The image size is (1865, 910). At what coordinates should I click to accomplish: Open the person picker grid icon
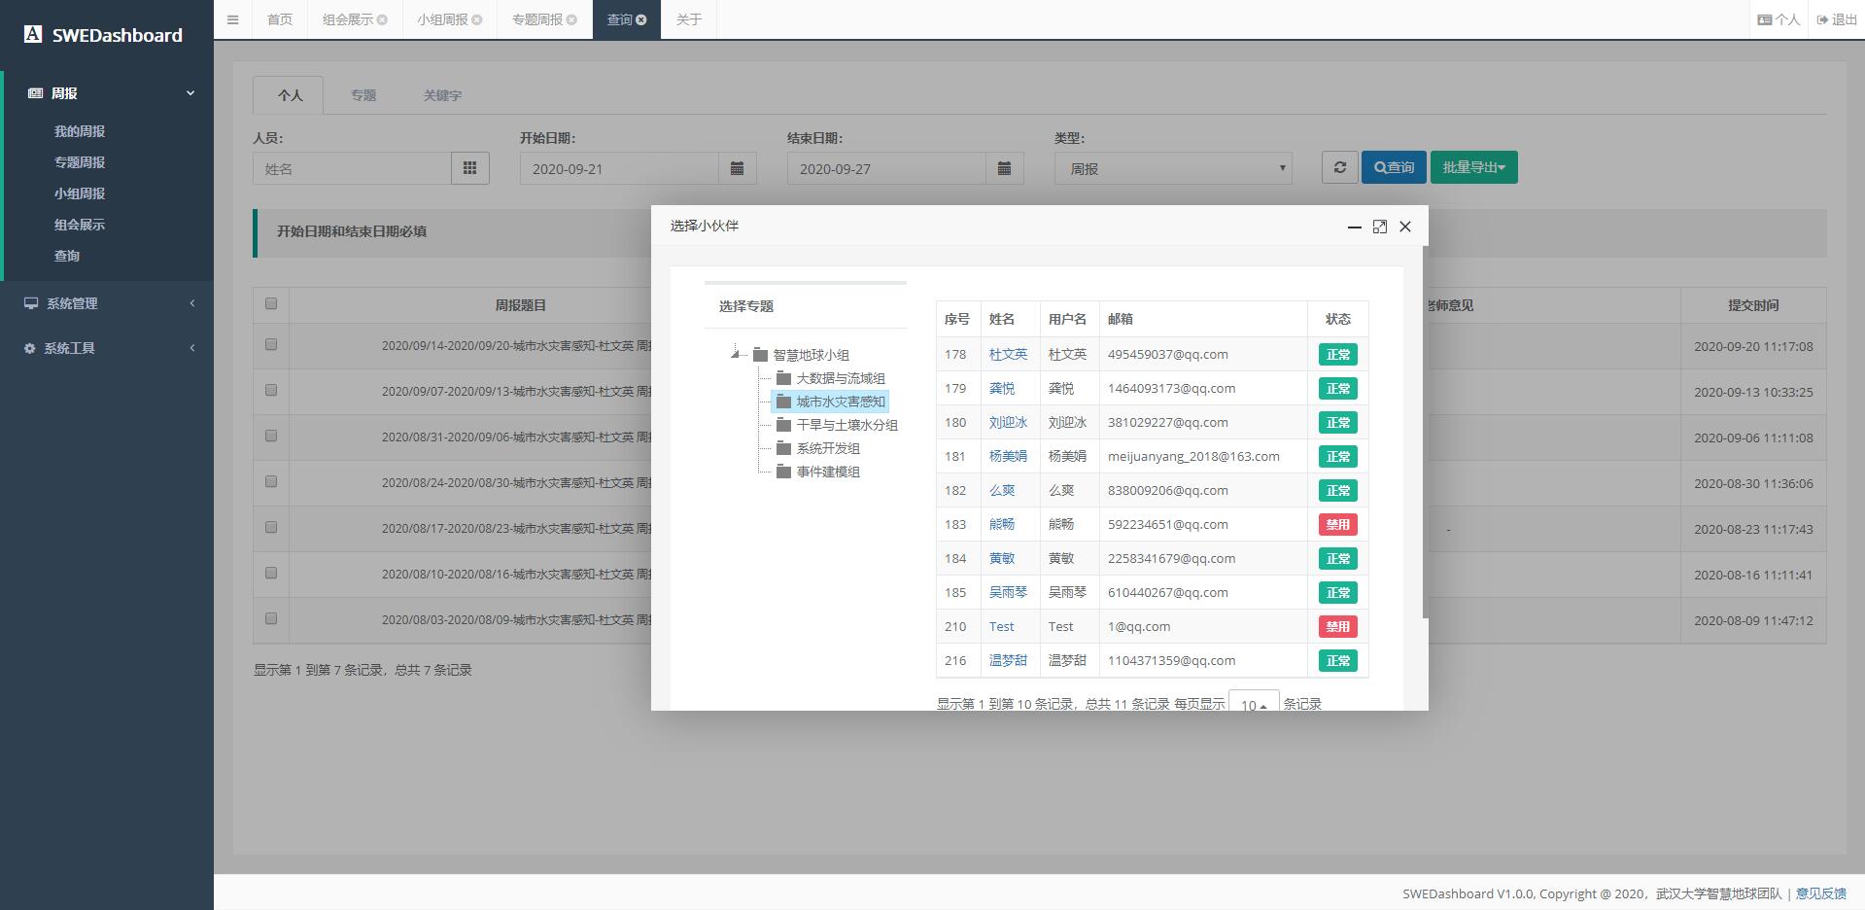point(470,168)
